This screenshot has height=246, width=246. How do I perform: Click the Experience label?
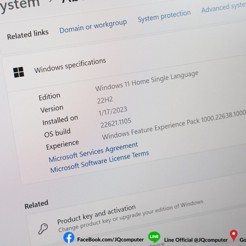point(62,145)
